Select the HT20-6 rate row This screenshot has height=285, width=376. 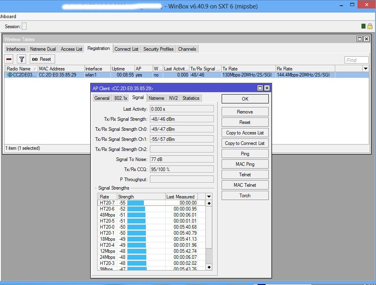(152, 209)
